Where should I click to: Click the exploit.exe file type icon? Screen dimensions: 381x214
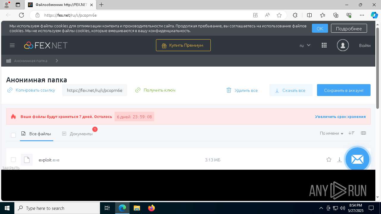click(x=27, y=160)
